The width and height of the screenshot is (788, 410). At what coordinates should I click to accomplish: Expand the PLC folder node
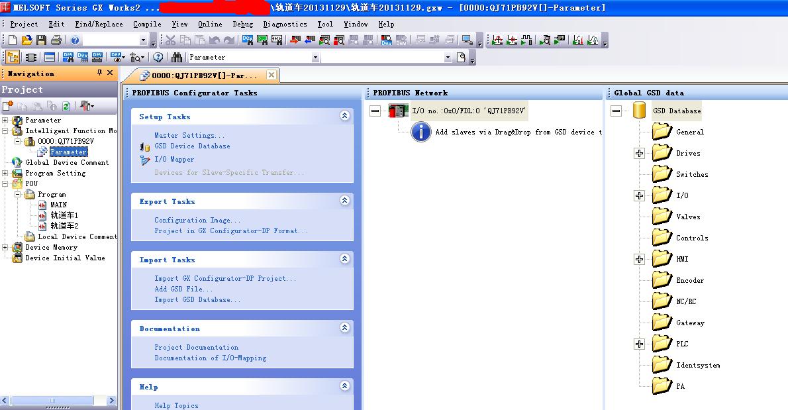point(639,344)
